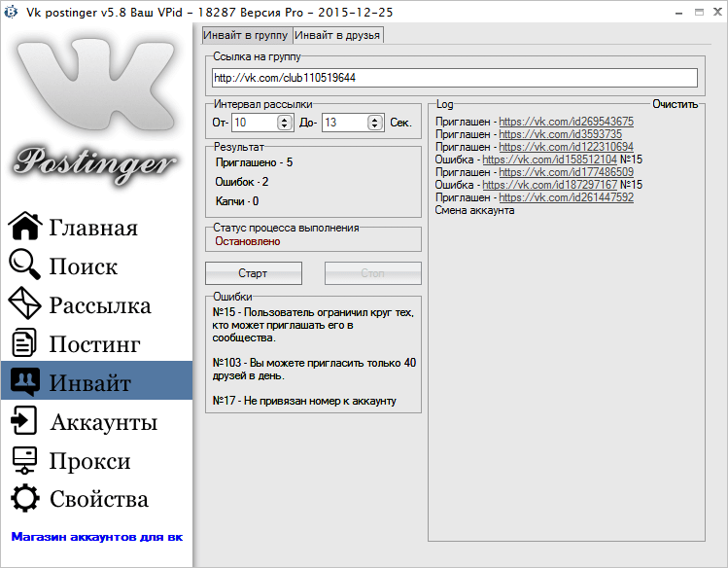
Task: Select Инвайт section label
Action: coord(90,383)
